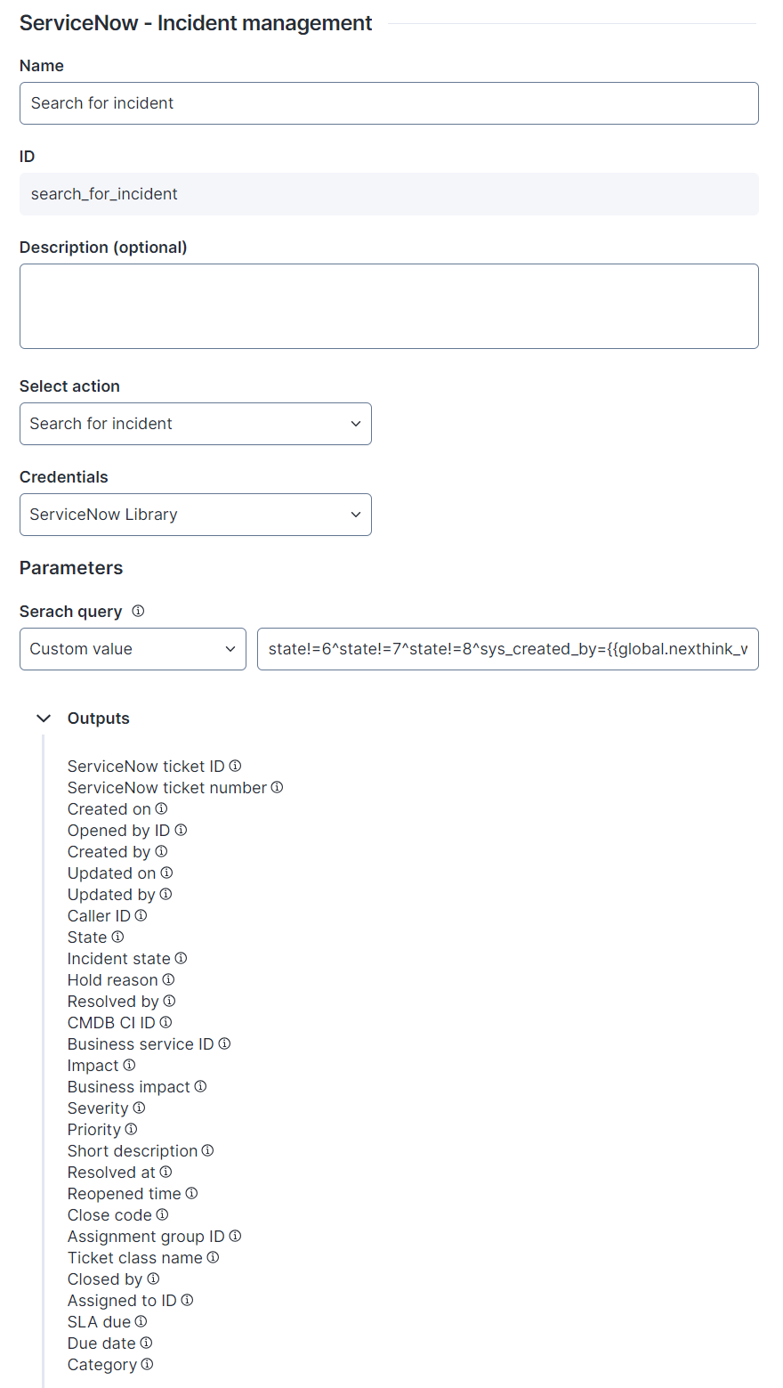The height and width of the screenshot is (1388, 783).
Task: Click the Name input field
Action: point(389,103)
